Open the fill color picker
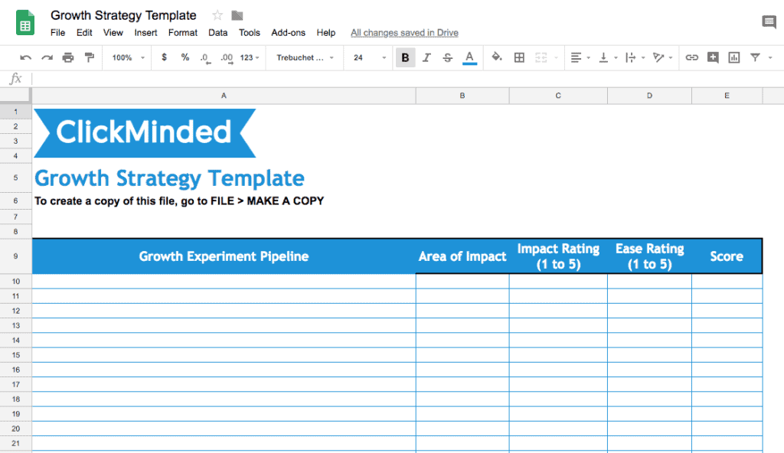This screenshot has height=453, width=784. pyautogui.click(x=496, y=57)
